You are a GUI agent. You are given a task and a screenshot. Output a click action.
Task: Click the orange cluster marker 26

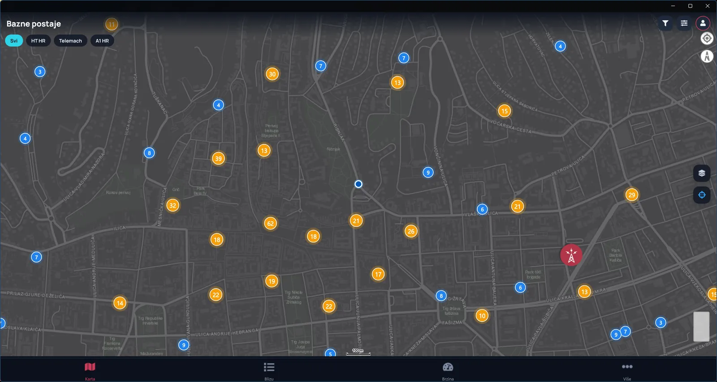tap(411, 231)
